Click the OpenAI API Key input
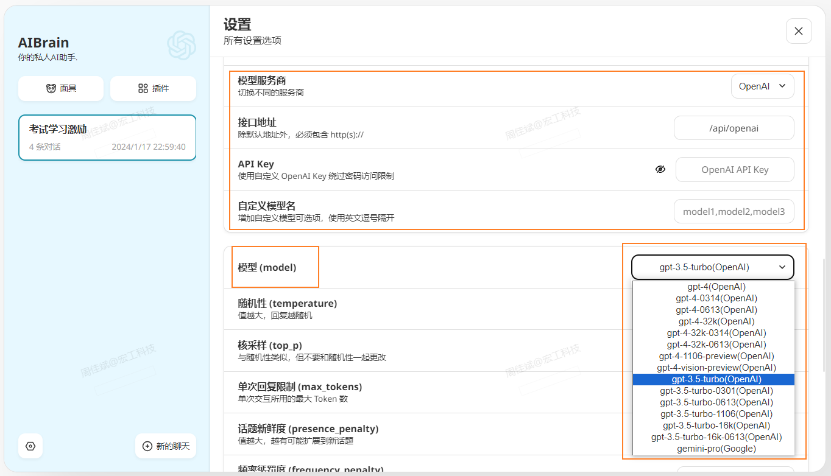 point(735,169)
